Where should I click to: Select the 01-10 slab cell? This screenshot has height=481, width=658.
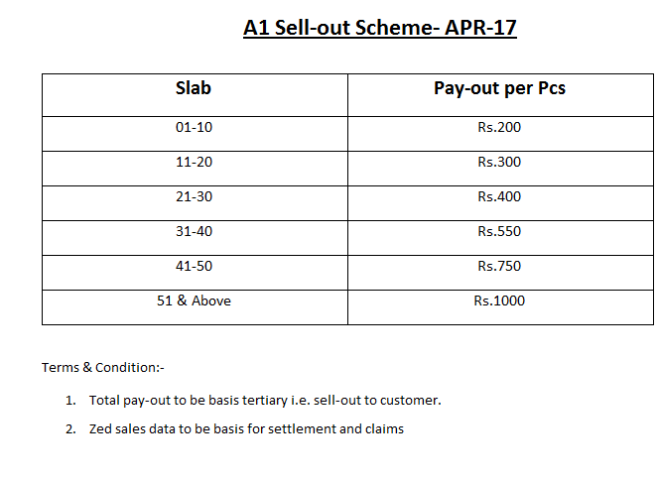(x=194, y=127)
